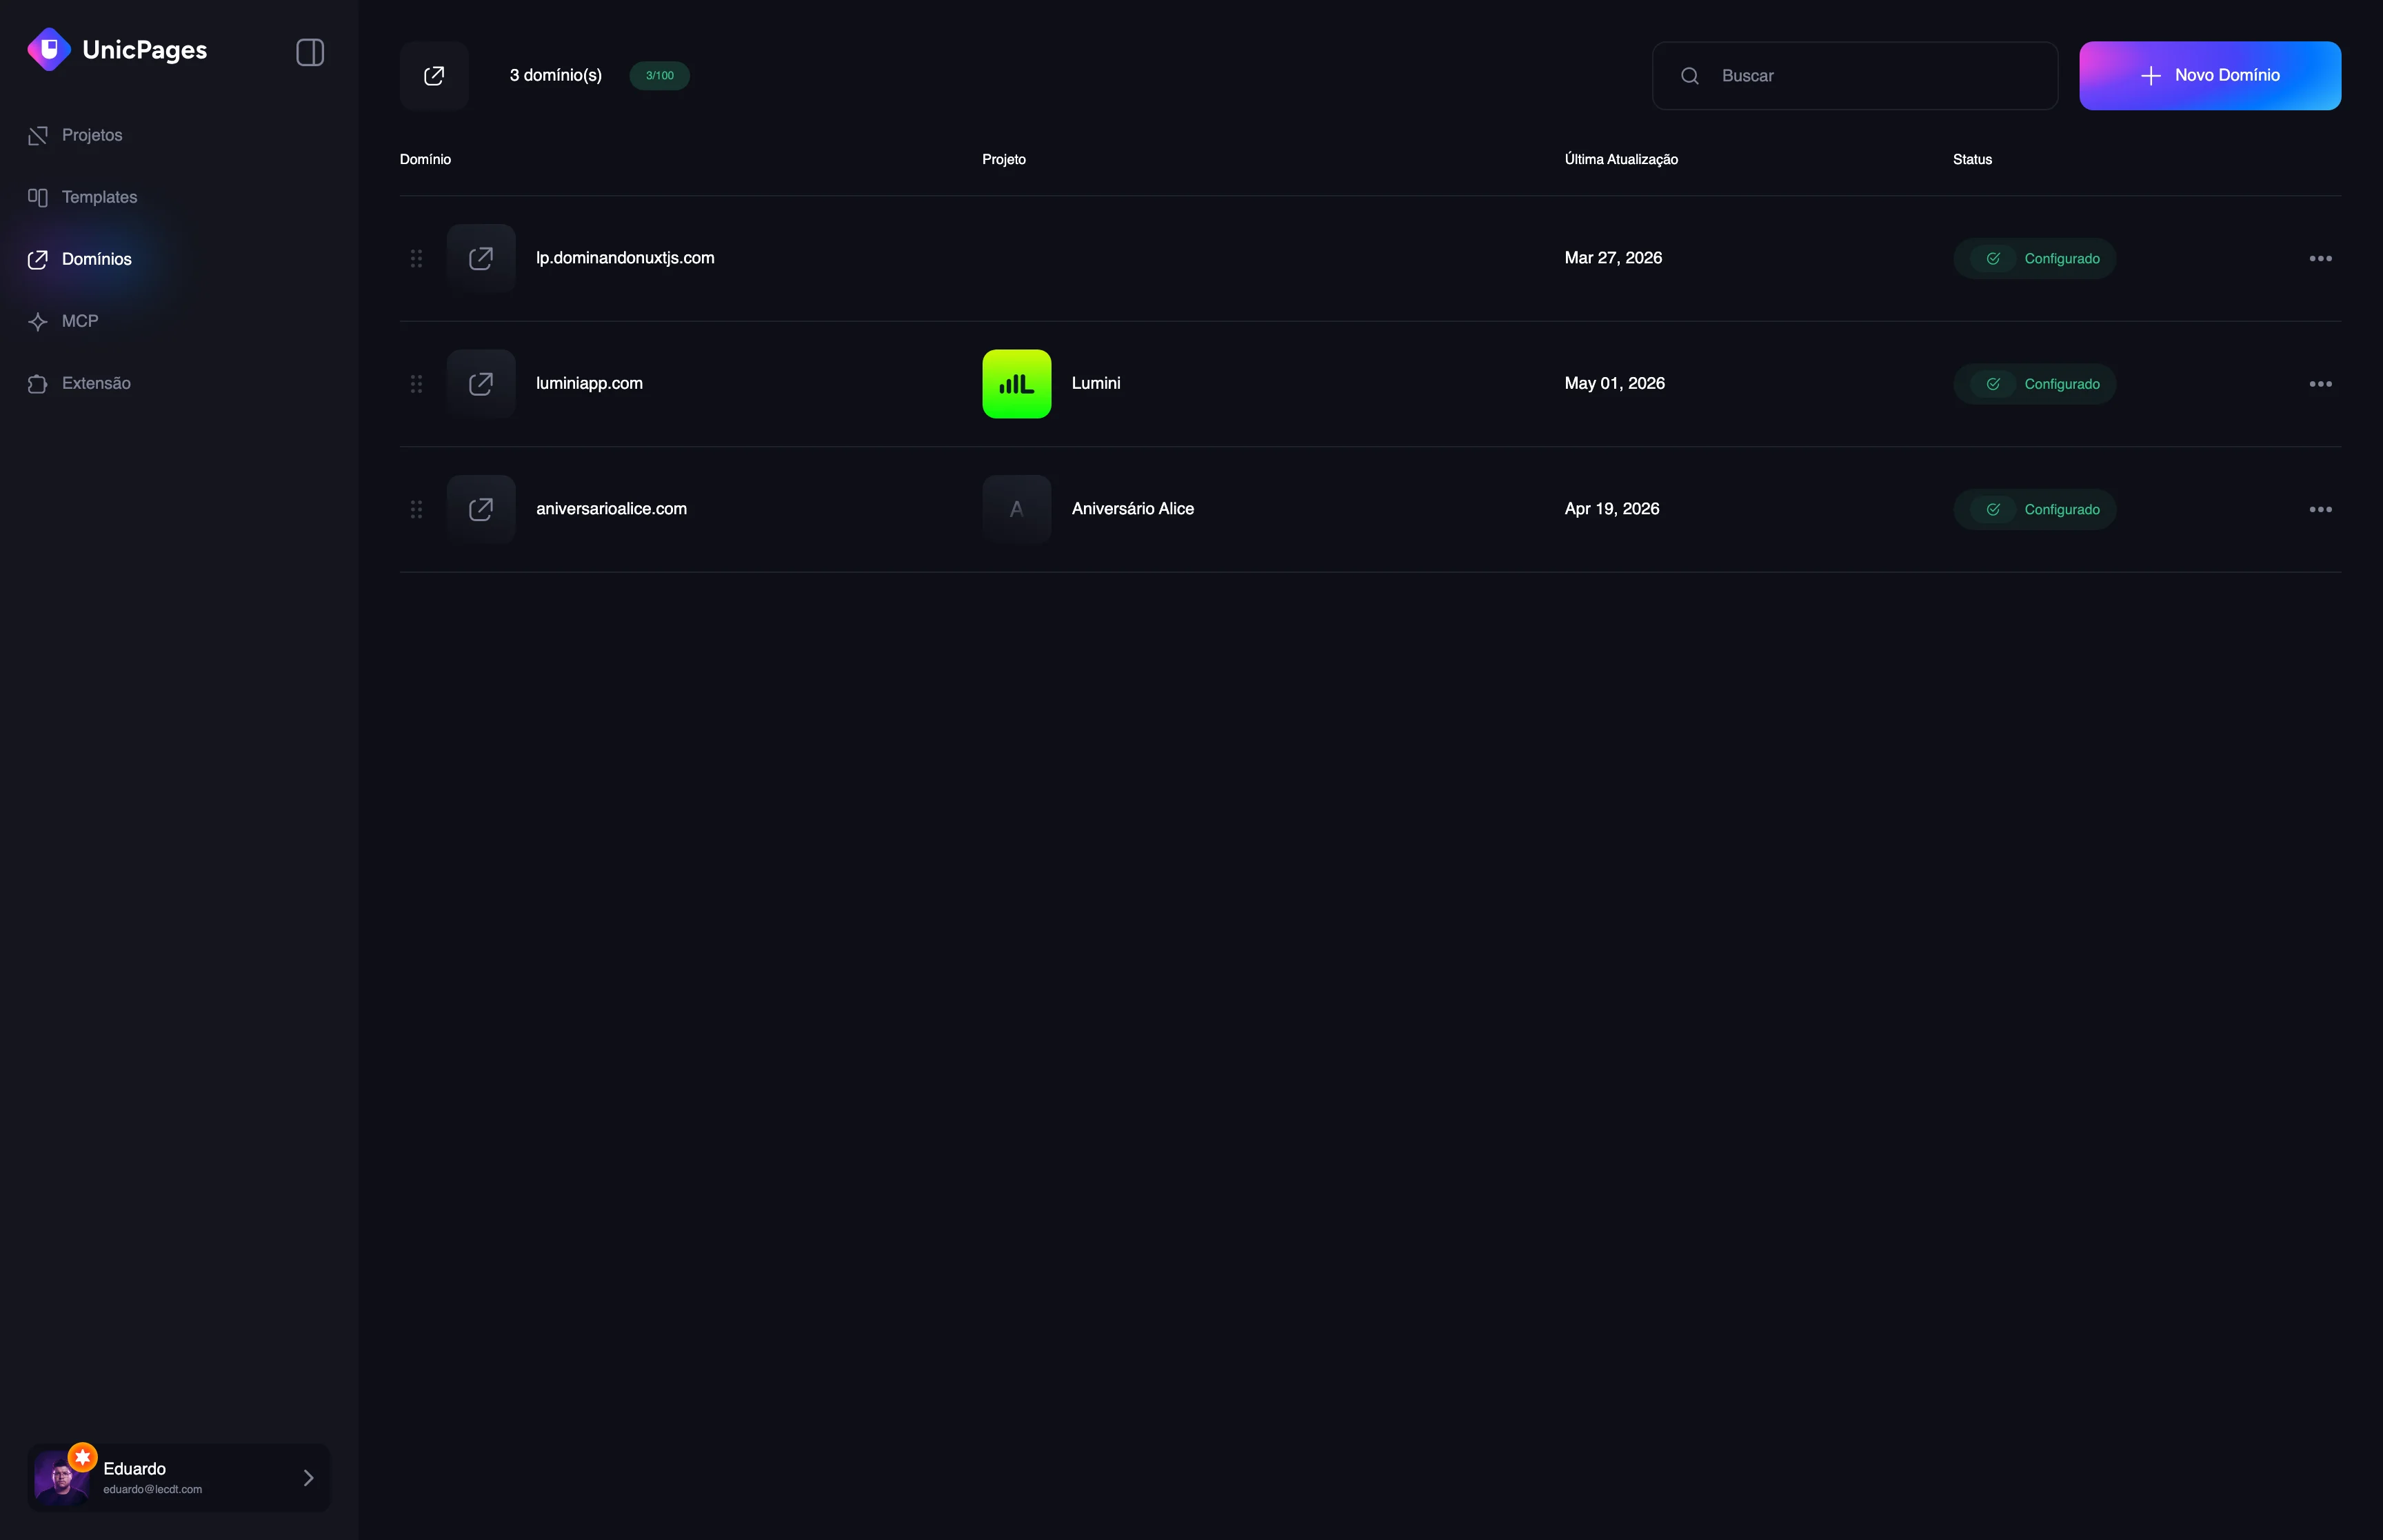Sort by Última Atualização column header

1621,159
